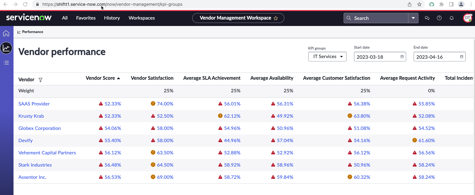
Task: Reload the page in the browser
Action: click(25, 4)
